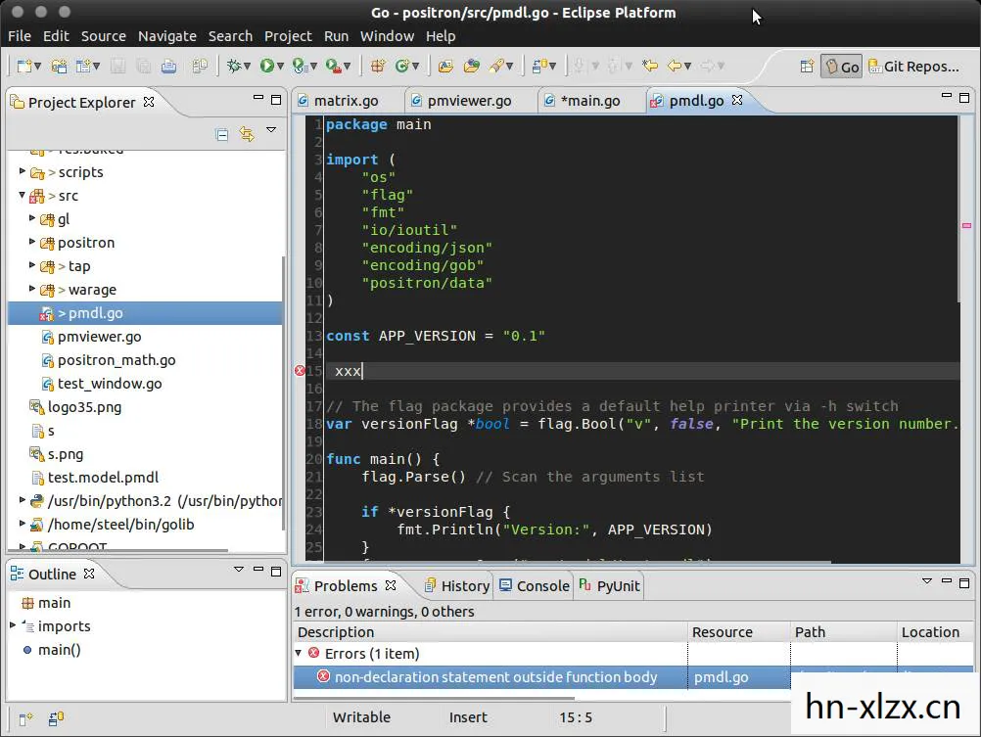Switch to the *main.go editor tab

pos(589,101)
